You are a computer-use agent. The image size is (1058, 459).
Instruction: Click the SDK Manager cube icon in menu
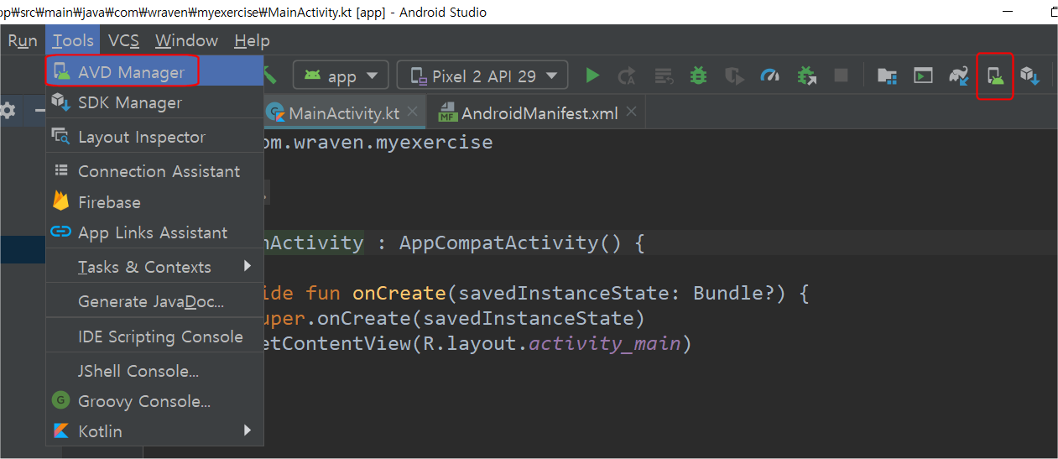click(60, 102)
